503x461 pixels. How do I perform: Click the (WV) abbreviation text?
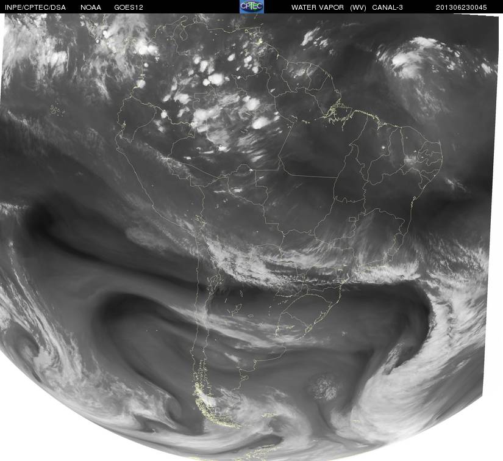coord(358,7)
